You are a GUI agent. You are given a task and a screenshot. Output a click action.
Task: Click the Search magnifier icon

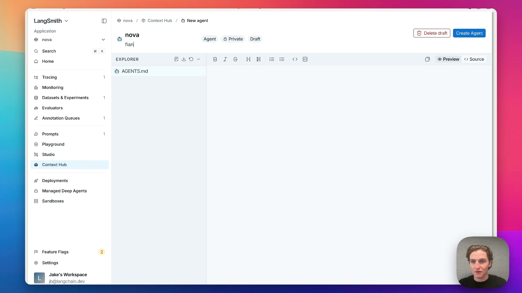coord(36,51)
